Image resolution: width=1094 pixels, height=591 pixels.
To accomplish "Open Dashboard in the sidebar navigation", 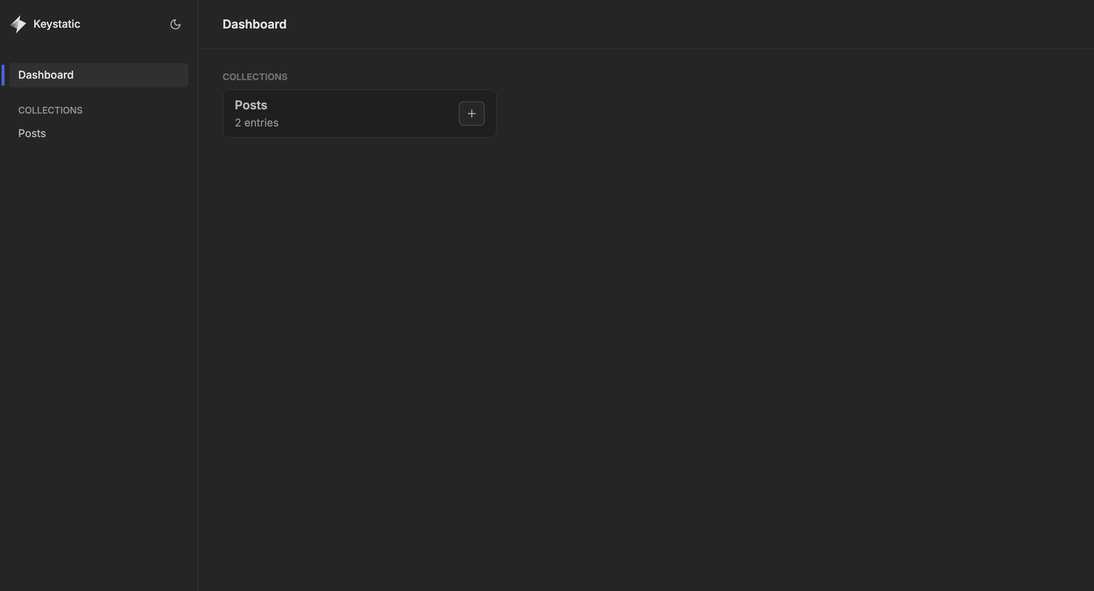I will [46, 75].
